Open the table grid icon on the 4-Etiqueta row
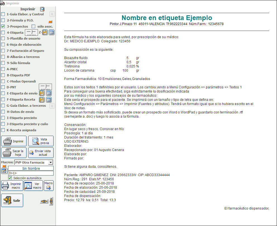The width and height of the screenshot is (277, 226). tap(52, 32)
